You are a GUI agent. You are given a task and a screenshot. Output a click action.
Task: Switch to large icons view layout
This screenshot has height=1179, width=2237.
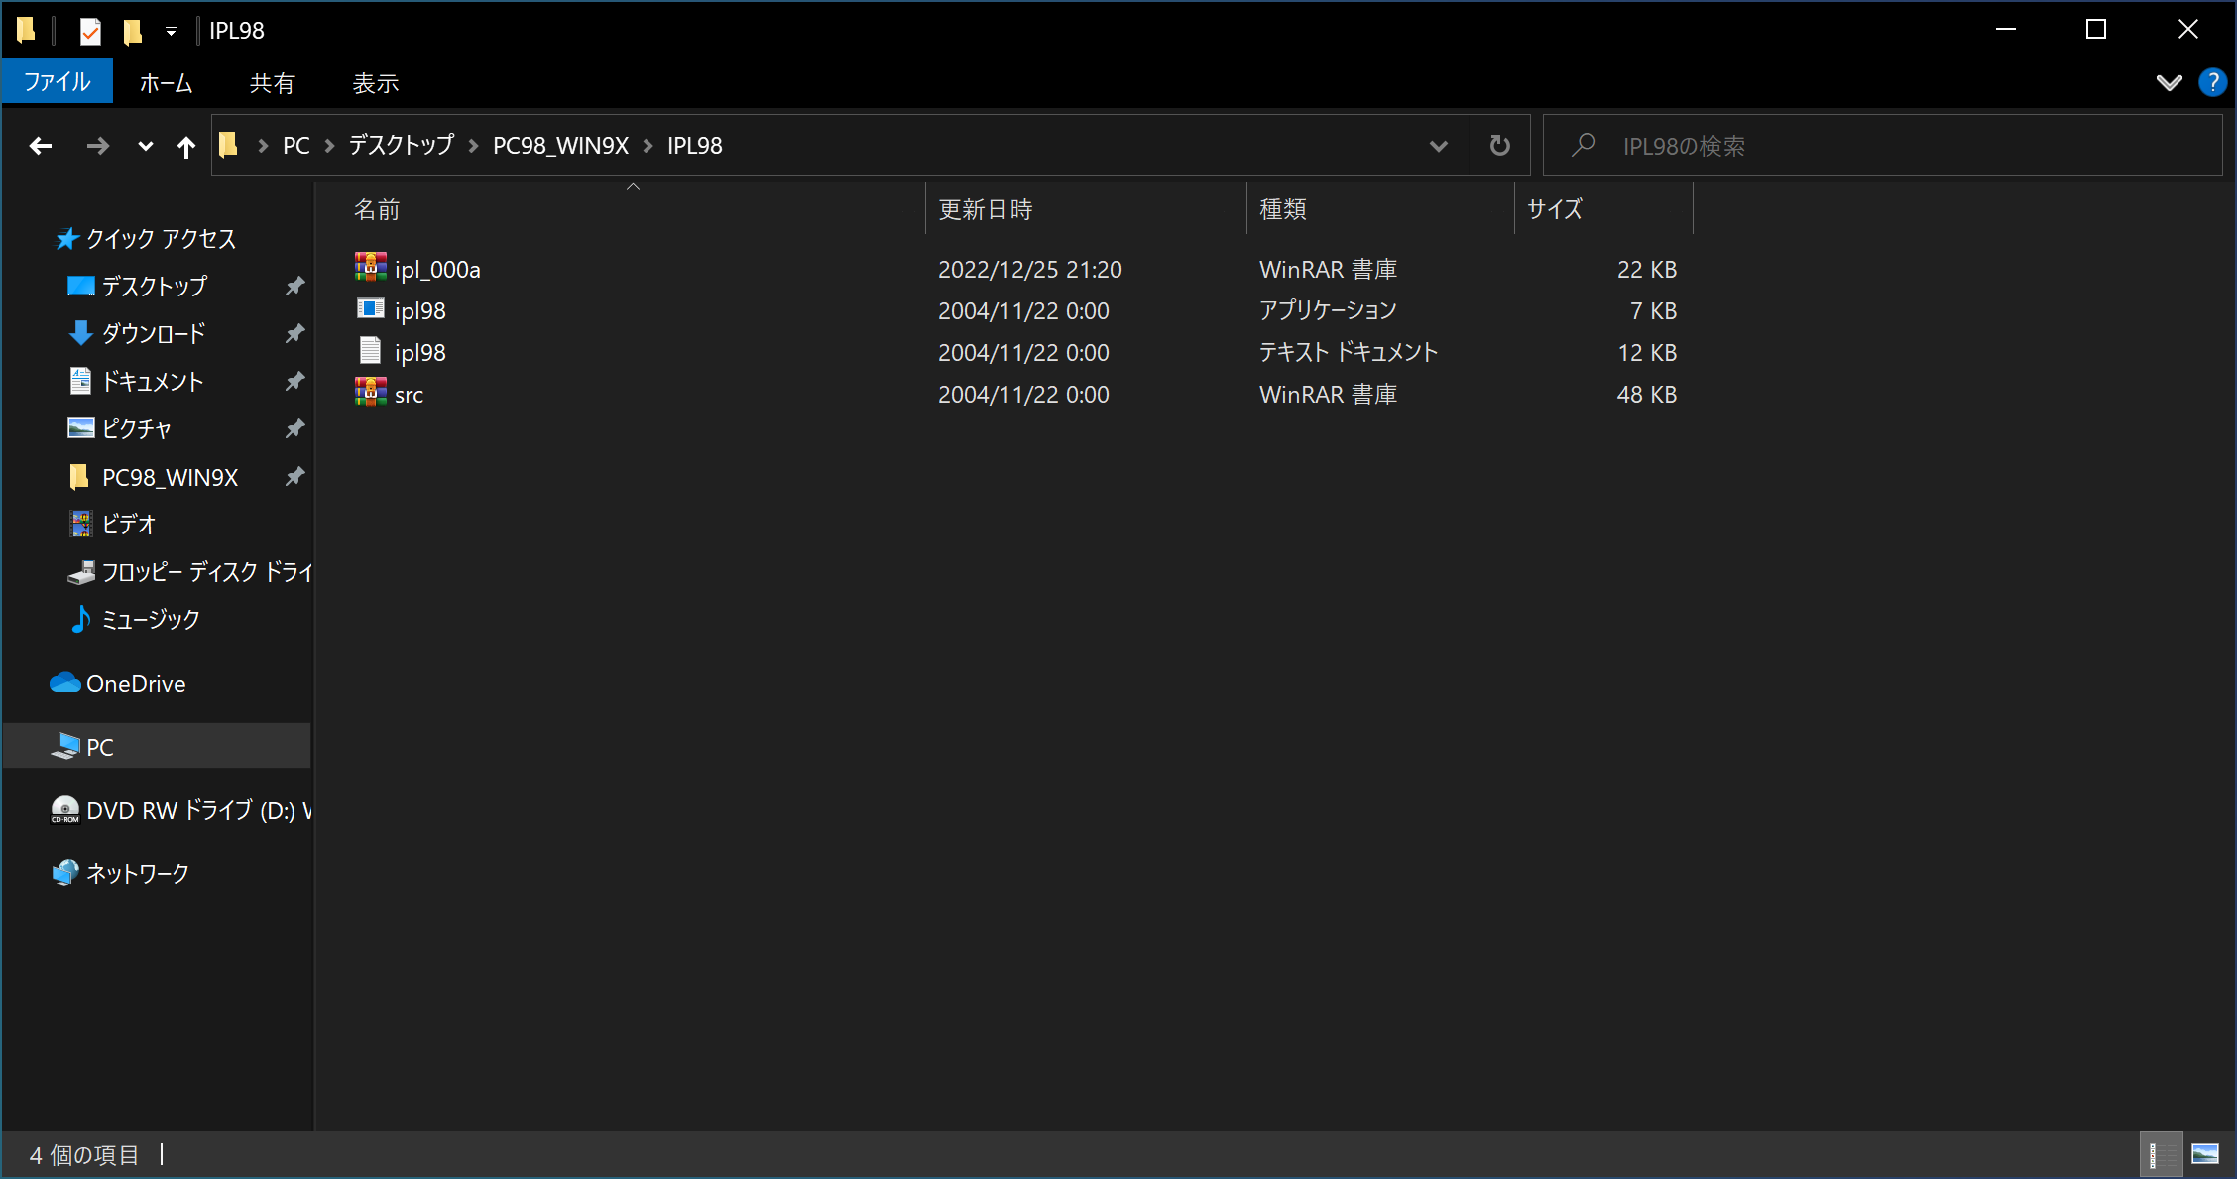point(2205,1154)
